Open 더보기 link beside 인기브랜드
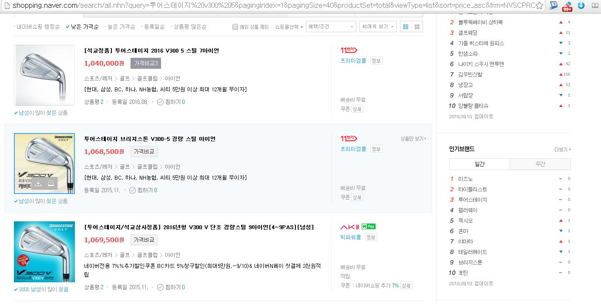Viewport: 601px width, 304px height. point(563,150)
